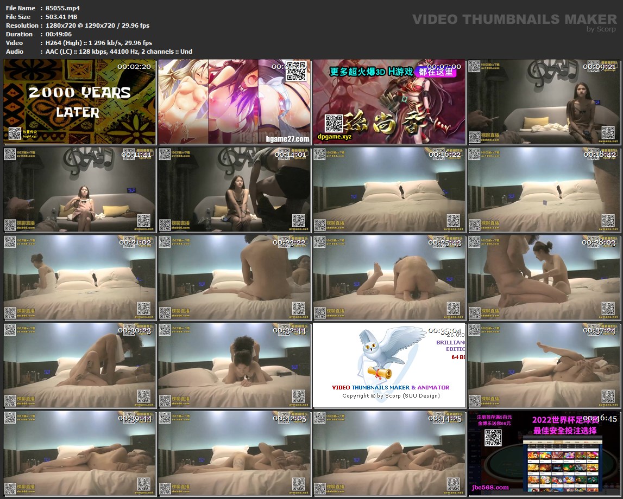Screen dimensions: 623x499
Task: Click the 2000 YEARS LATER title card
Action: (79, 103)
